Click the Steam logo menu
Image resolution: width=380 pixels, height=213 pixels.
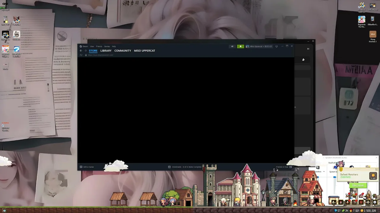click(x=84, y=46)
